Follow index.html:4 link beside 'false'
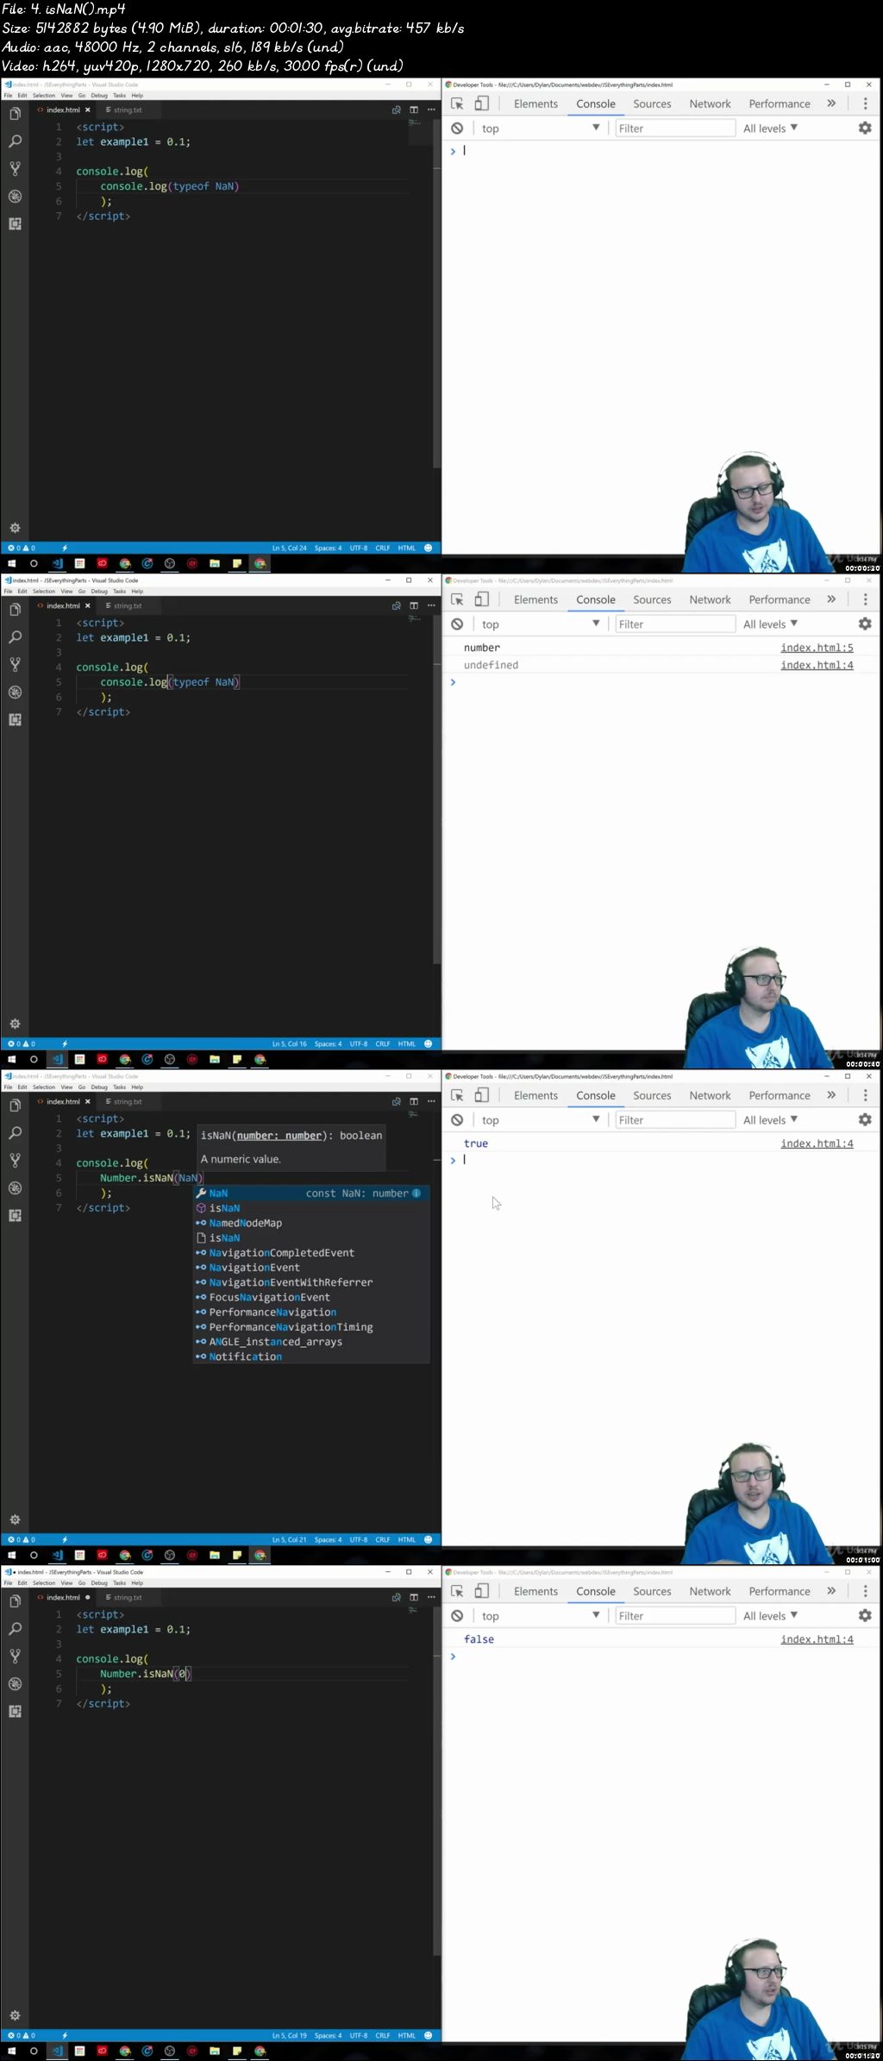Screen dimensions: 883x2061 click(817, 1639)
